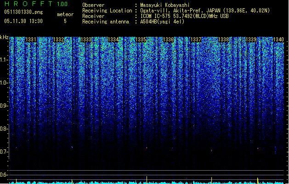Click the 1332 time marker
Image resolution: width=289 pixels, height=184 pixels.
click(x=58, y=40)
